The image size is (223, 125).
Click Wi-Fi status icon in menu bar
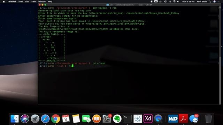coord(174,1)
